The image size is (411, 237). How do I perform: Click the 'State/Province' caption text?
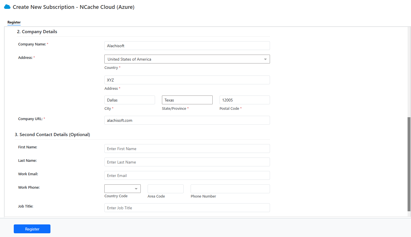[x=174, y=109]
